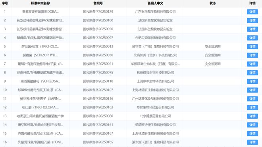
Task: Click ingredient name 青春双歧杆菌(BIFIDOBA...
Action: point(40,12)
